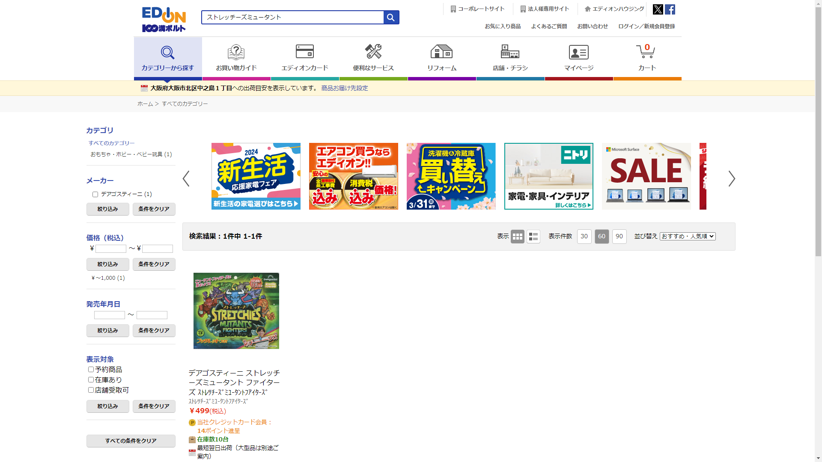Check the デアゴスティーニ maker checkbox

click(x=95, y=195)
